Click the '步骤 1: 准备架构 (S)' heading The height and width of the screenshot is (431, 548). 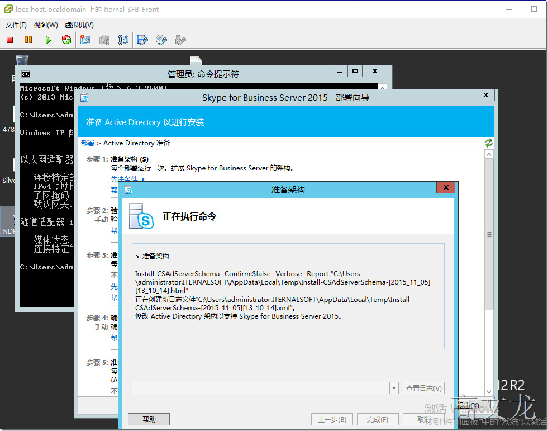(x=117, y=159)
